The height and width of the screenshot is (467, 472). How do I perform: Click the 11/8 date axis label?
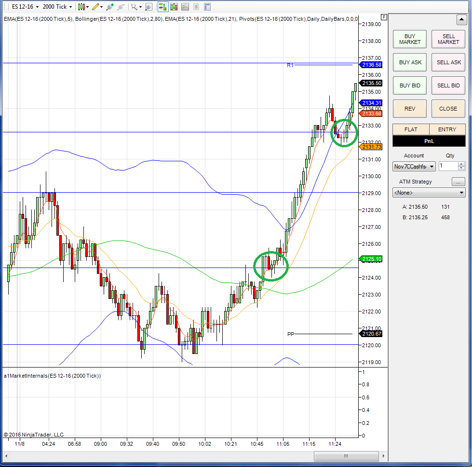20,444
